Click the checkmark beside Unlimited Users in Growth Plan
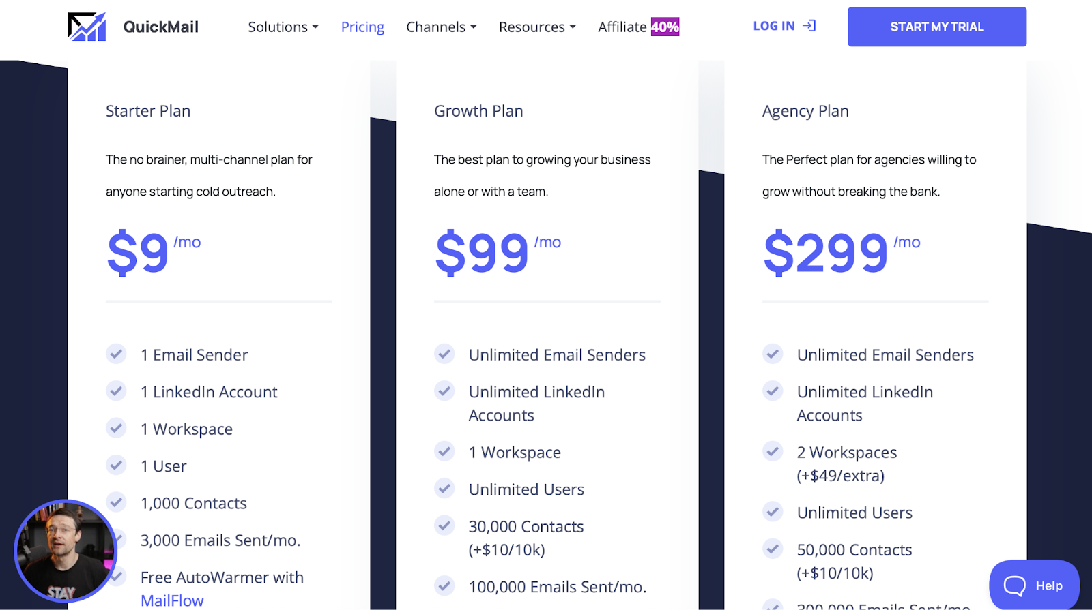1092x610 pixels. click(x=444, y=488)
